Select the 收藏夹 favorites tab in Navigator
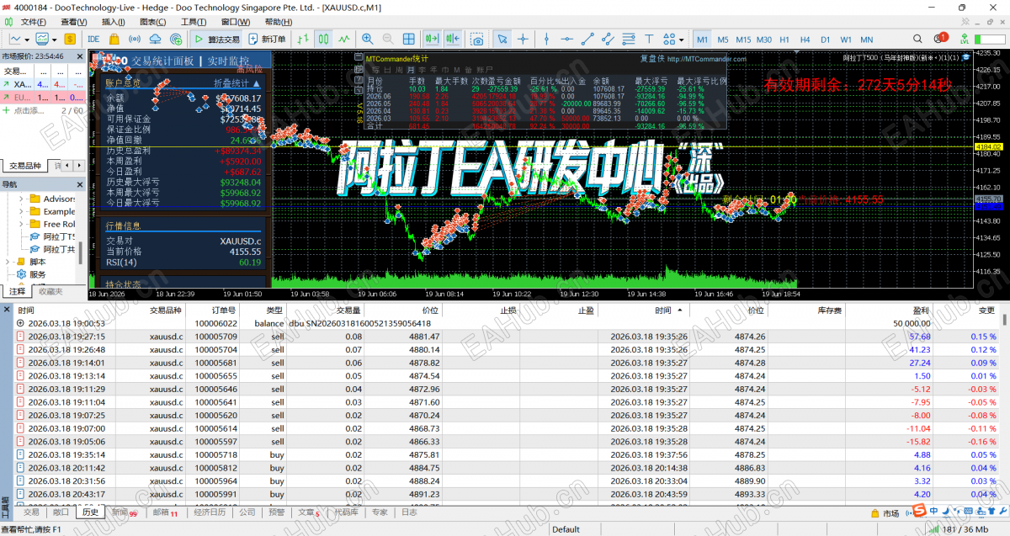This screenshot has width=1010, height=536. pyautogui.click(x=50, y=291)
